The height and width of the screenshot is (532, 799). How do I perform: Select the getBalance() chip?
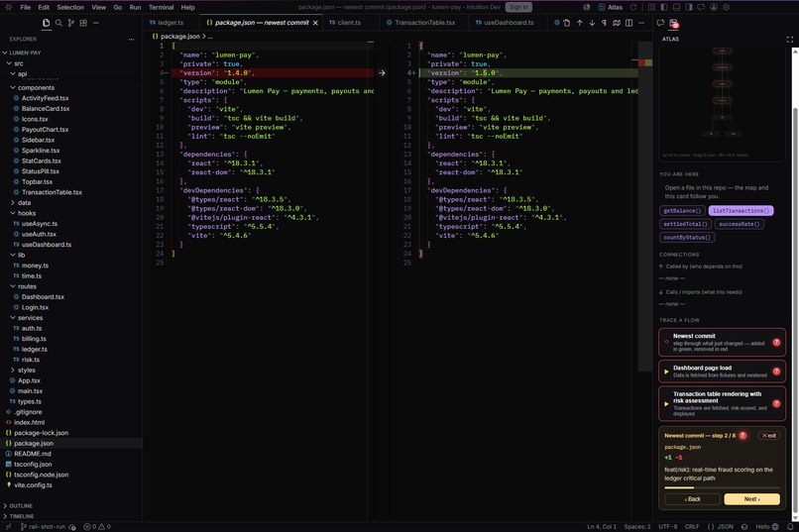click(x=682, y=211)
